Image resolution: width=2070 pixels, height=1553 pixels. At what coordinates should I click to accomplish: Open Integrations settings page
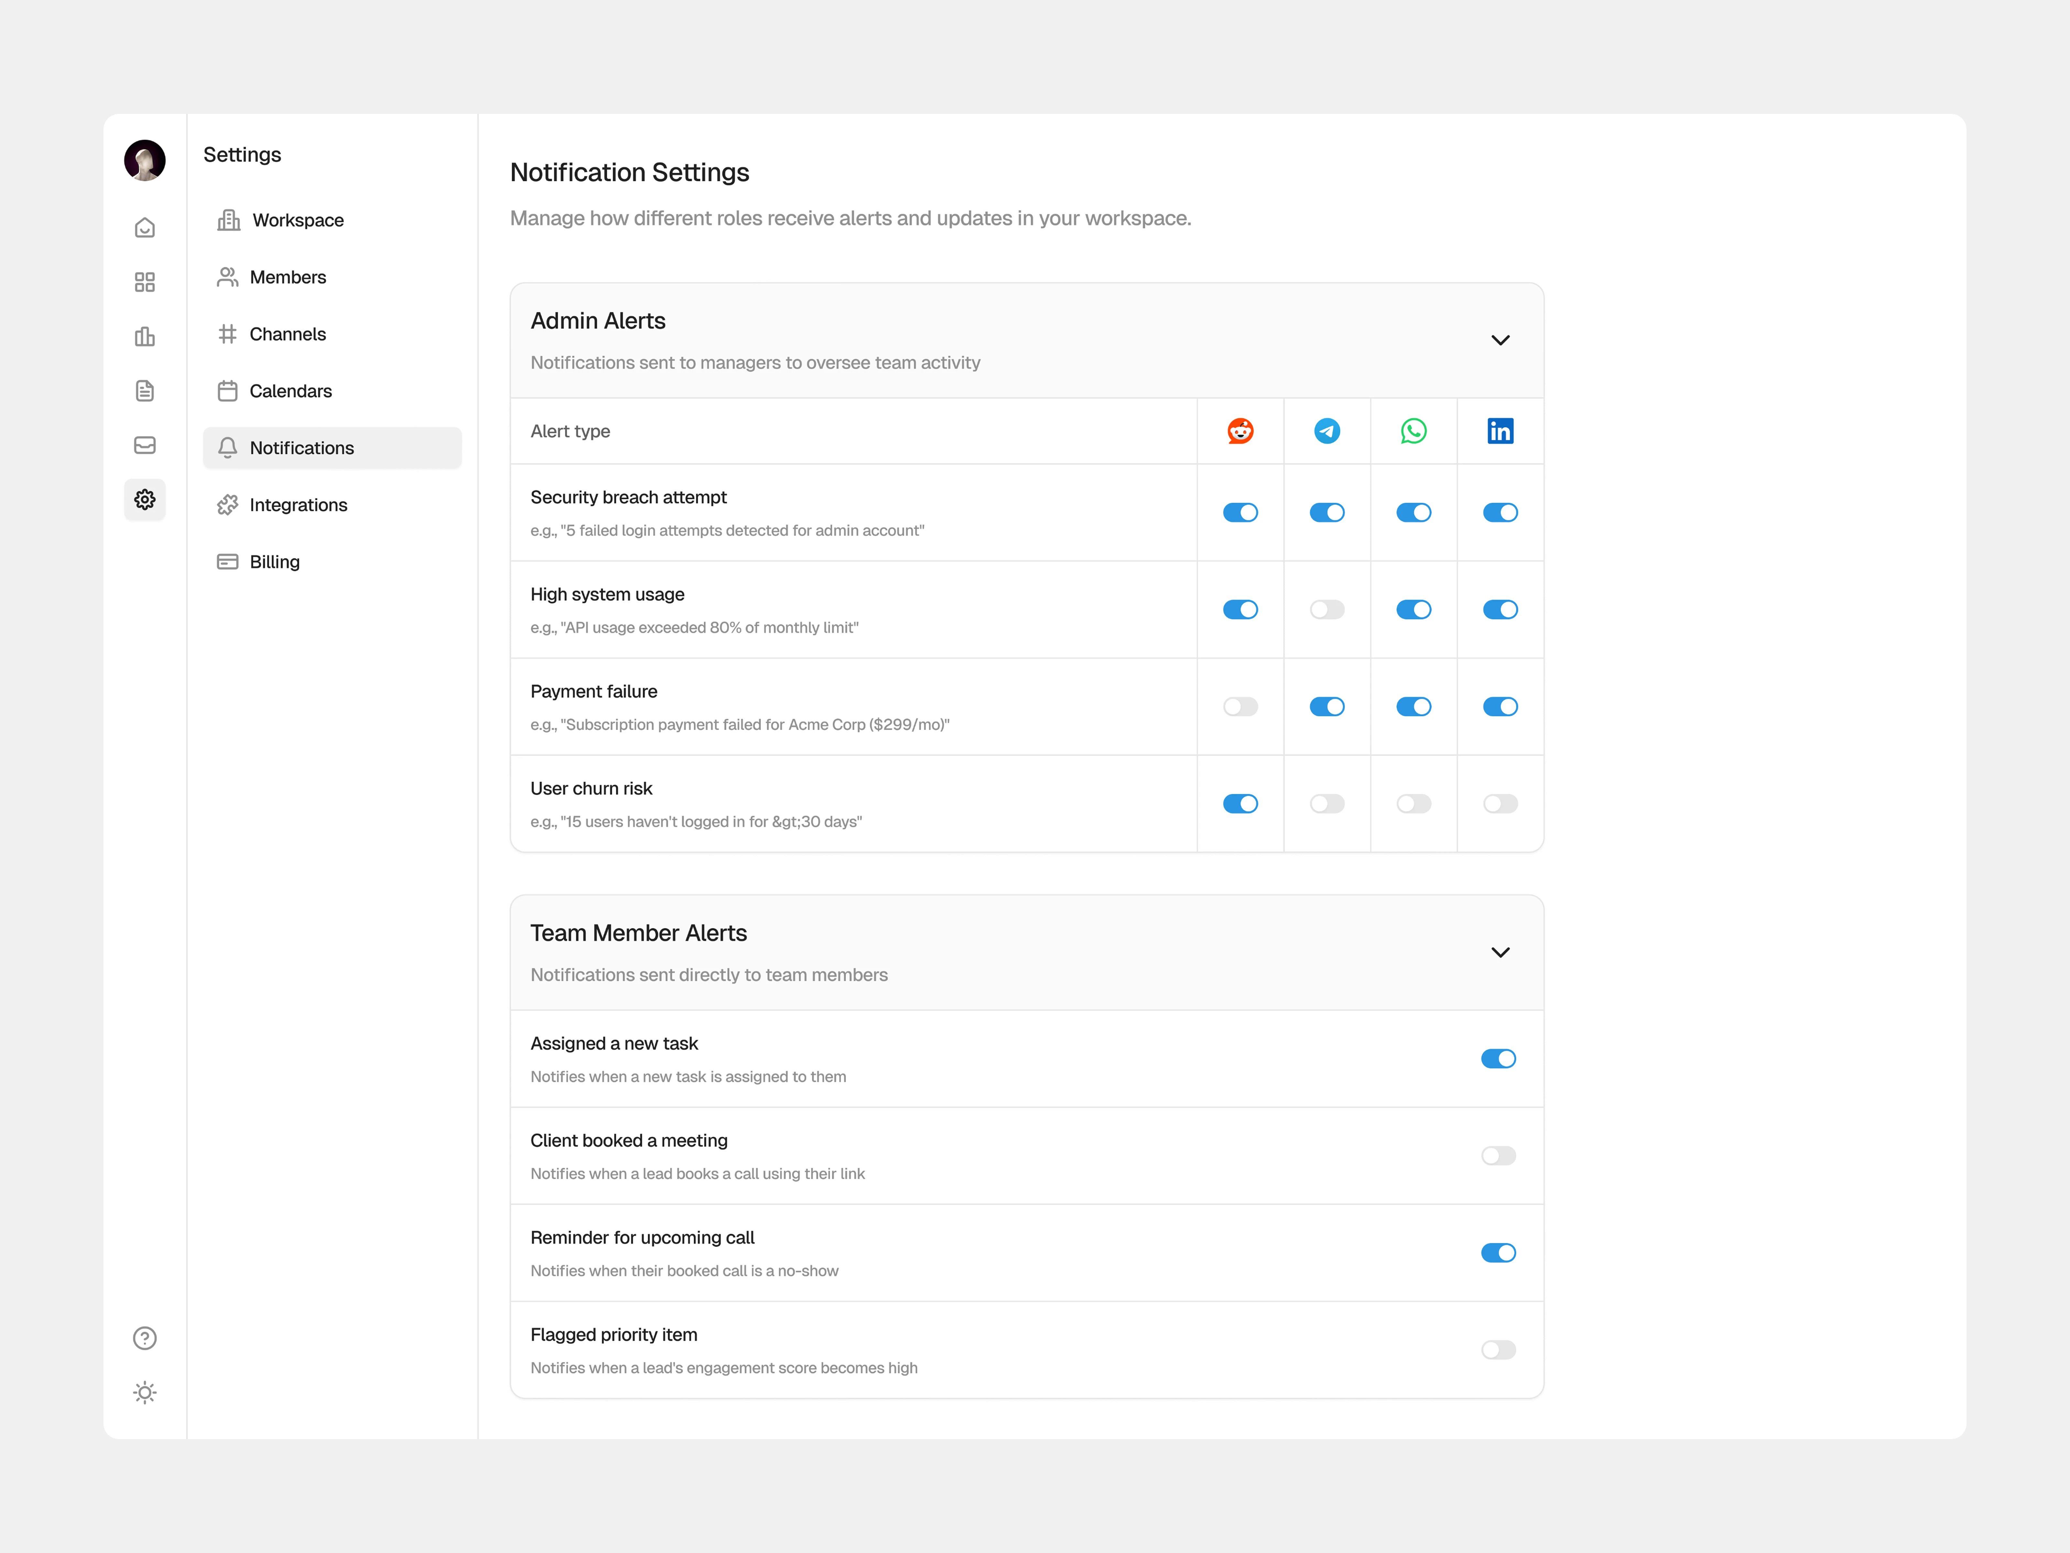[x=298, y=504]
